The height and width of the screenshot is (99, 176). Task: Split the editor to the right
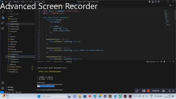[170, 5]
